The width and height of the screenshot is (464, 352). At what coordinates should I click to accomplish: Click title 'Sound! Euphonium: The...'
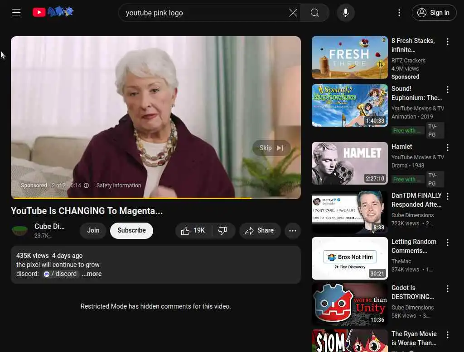click(x=416, y=93)
